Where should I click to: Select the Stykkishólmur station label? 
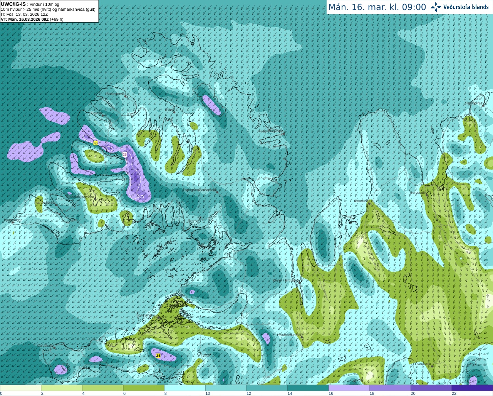coord(147,315)
